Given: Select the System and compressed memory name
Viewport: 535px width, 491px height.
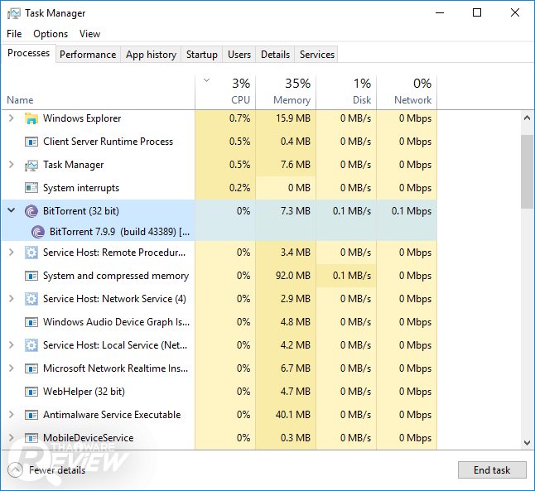Looking at the screenshot, I should coord(116,276).
